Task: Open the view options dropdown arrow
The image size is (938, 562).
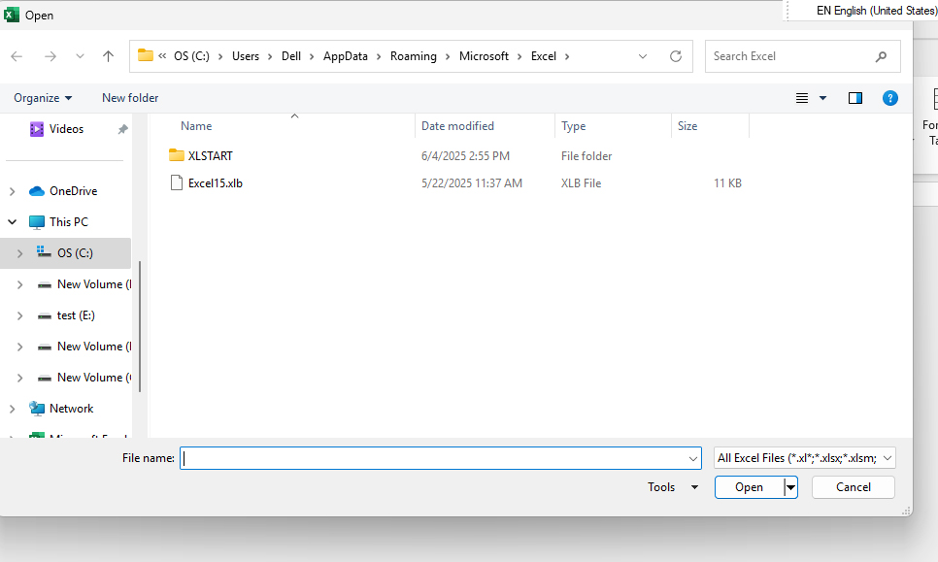Action: click(x=823, y=98)
